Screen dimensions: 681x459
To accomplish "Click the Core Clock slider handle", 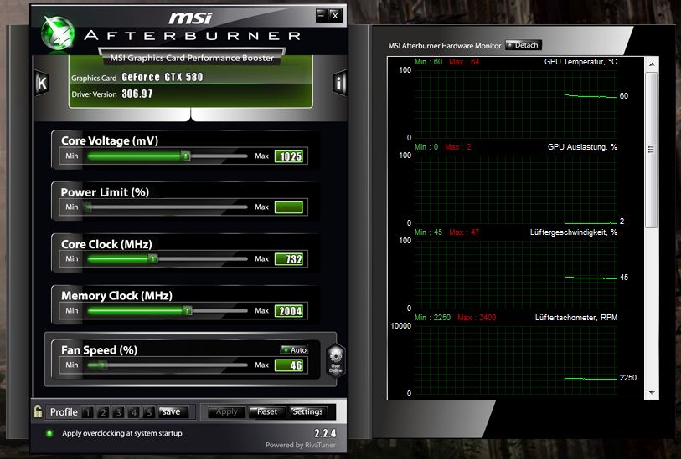I will click(x=153, y=258).
